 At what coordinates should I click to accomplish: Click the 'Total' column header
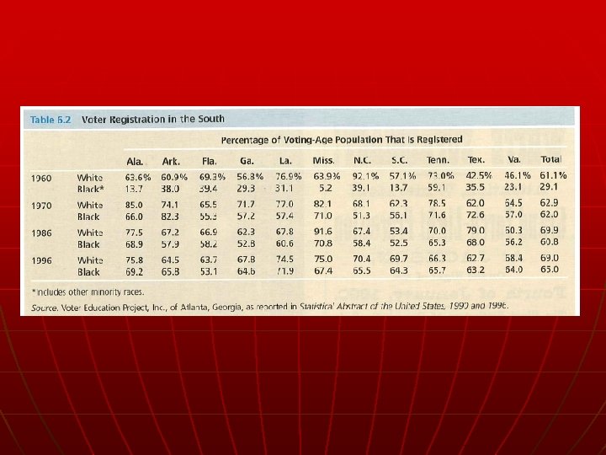click(550, 159)
